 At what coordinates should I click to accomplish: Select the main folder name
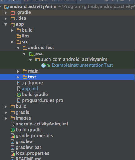click(x=33, y=71)
